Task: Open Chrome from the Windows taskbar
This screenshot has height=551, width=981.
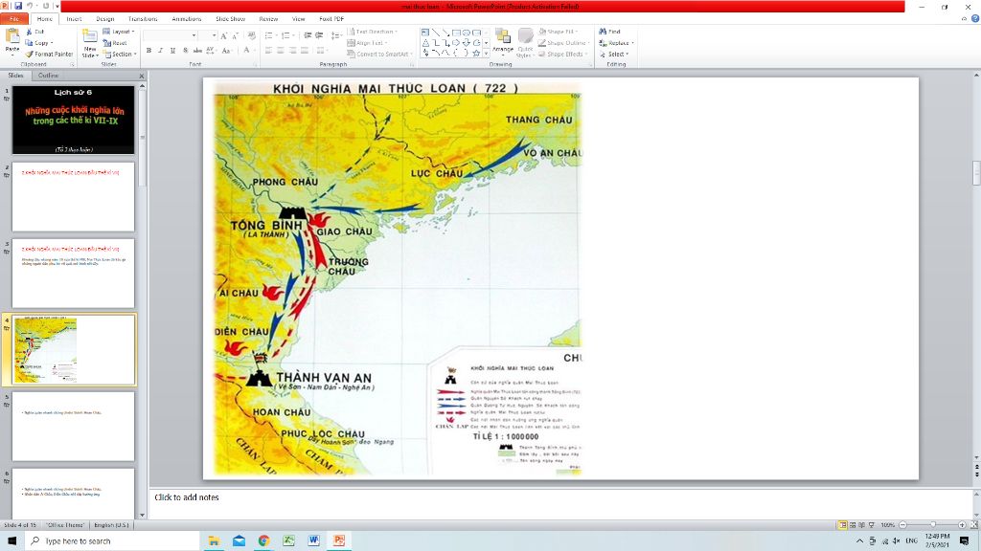Action: tap(263, 541)
